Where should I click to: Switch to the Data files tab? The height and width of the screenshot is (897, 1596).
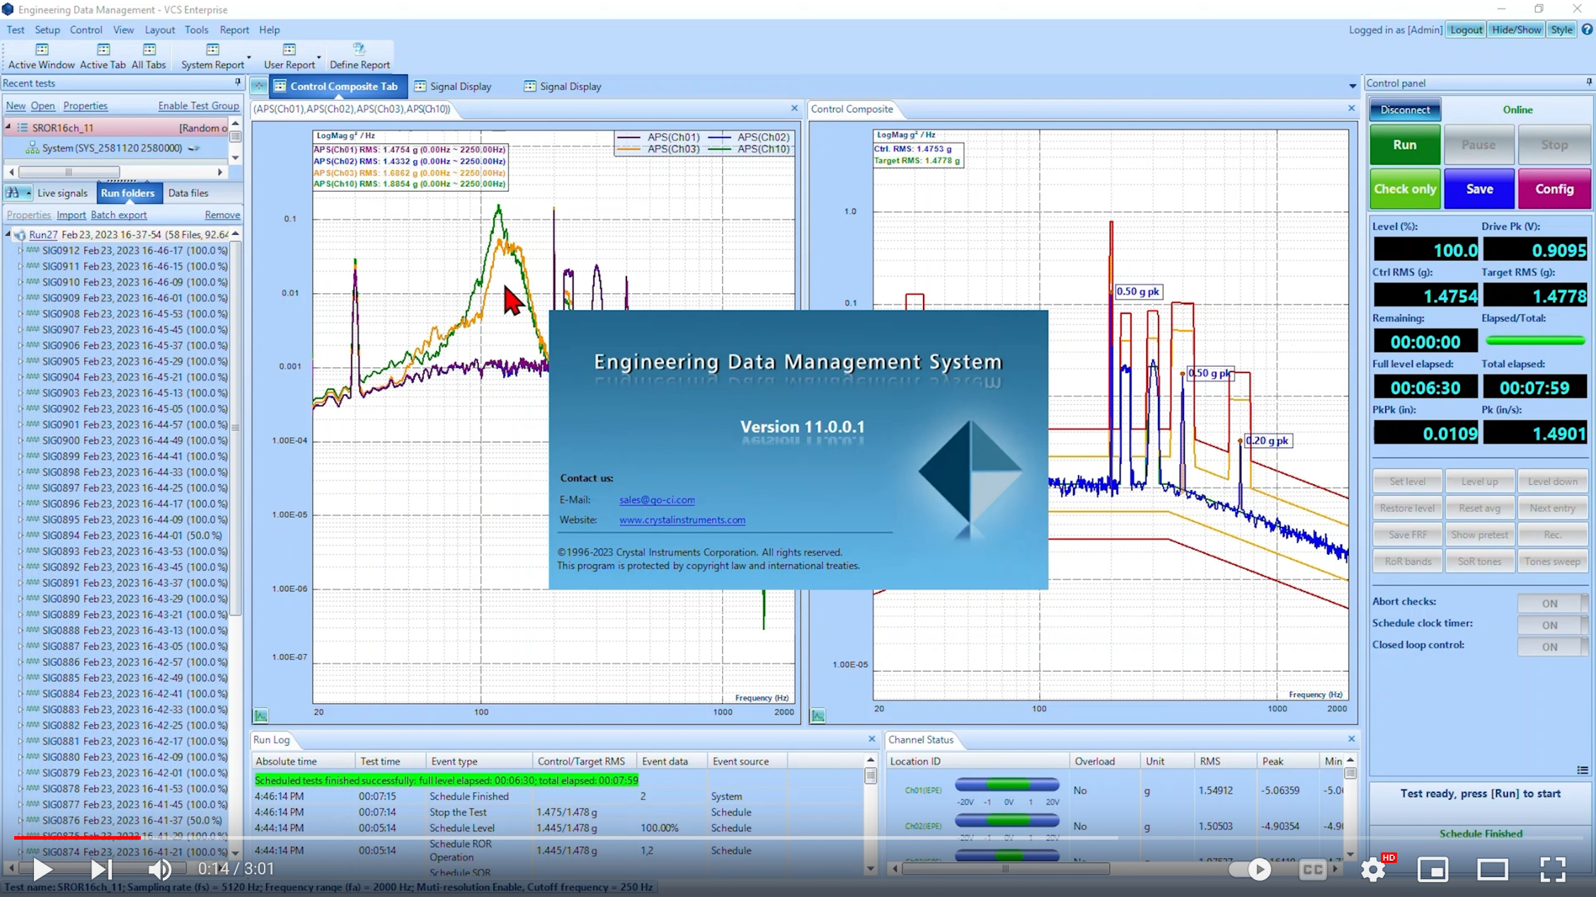188,193
